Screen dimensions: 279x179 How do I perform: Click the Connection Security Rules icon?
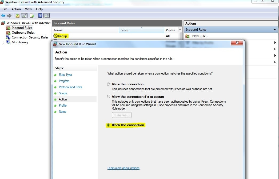[8, 37]
